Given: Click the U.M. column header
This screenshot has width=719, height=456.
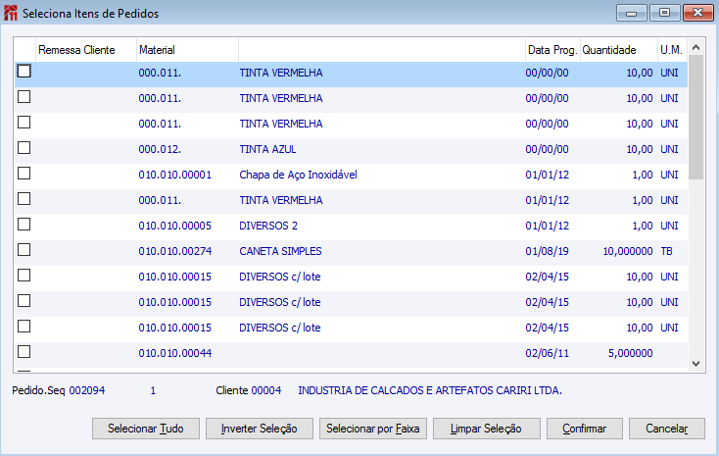Looking at the screenshot, I should click(x=672, y=50).
